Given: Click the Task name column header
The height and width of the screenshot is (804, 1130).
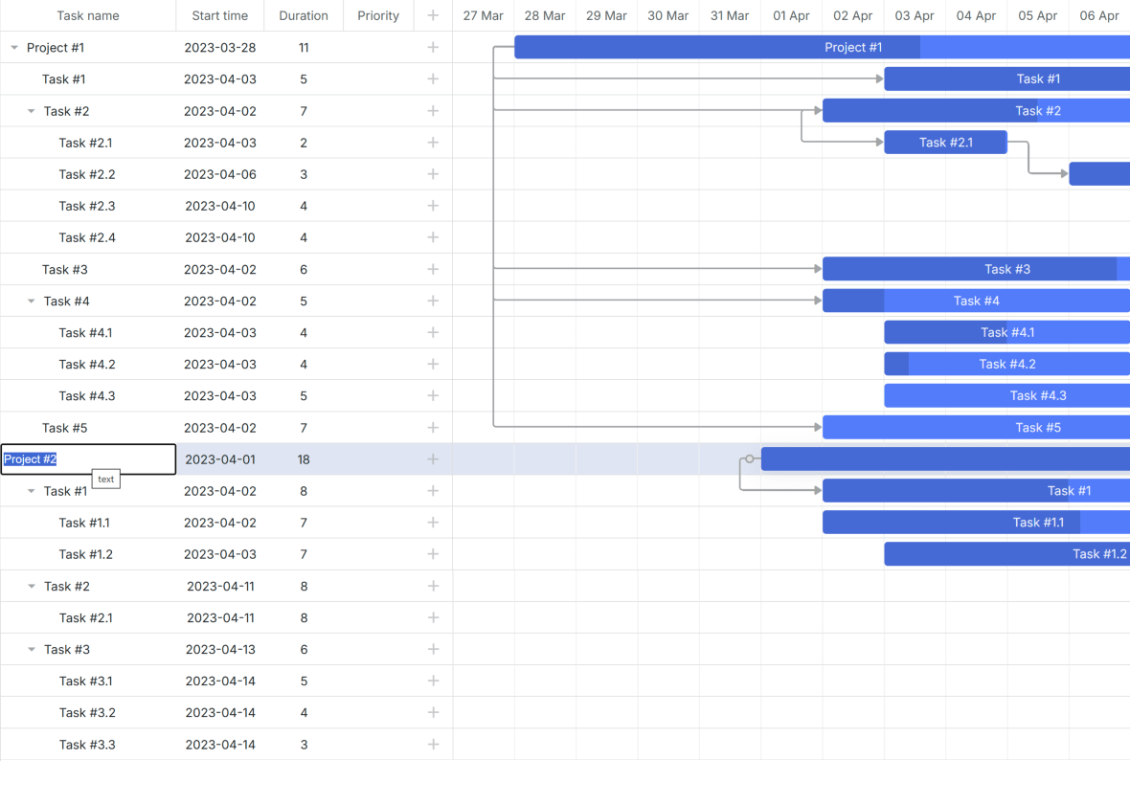Looking at the screenshot, I should click(x=87, y=15).
